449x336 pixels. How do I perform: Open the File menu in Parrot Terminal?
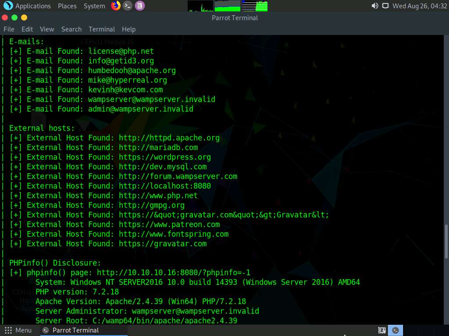9,29
